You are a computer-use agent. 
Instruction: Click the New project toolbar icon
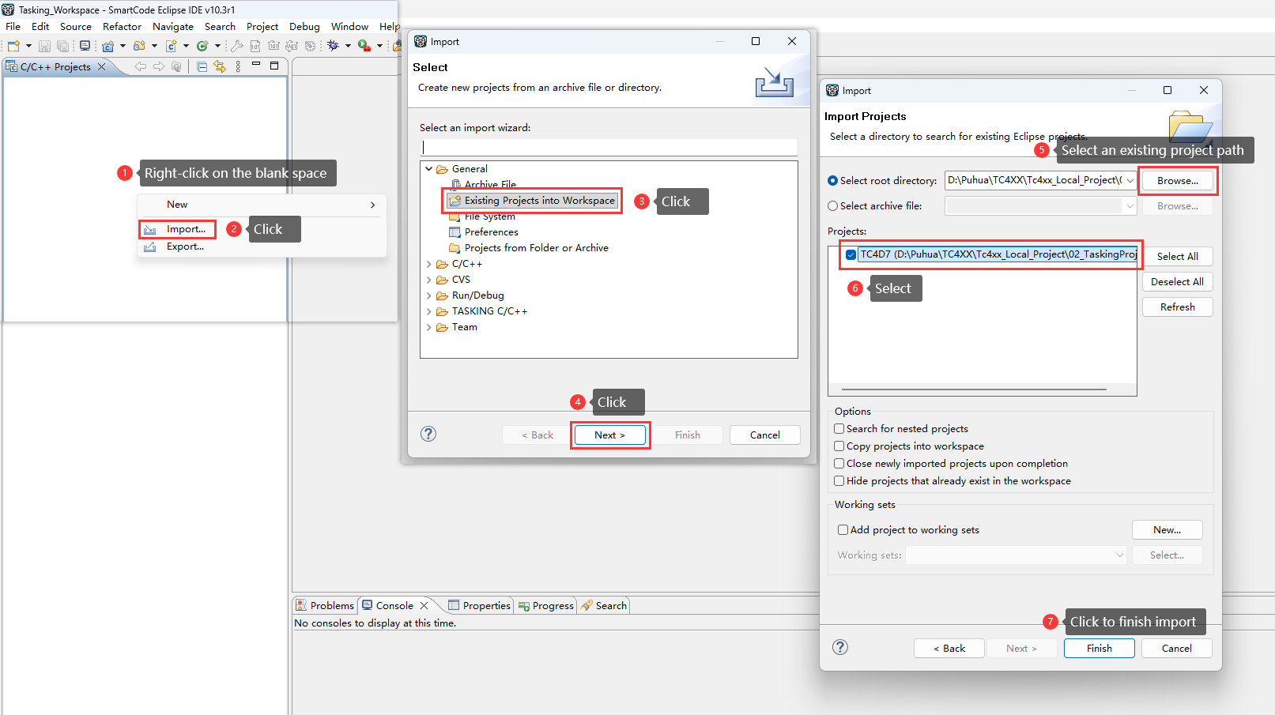pyautogui.click(x=13, y=46)
